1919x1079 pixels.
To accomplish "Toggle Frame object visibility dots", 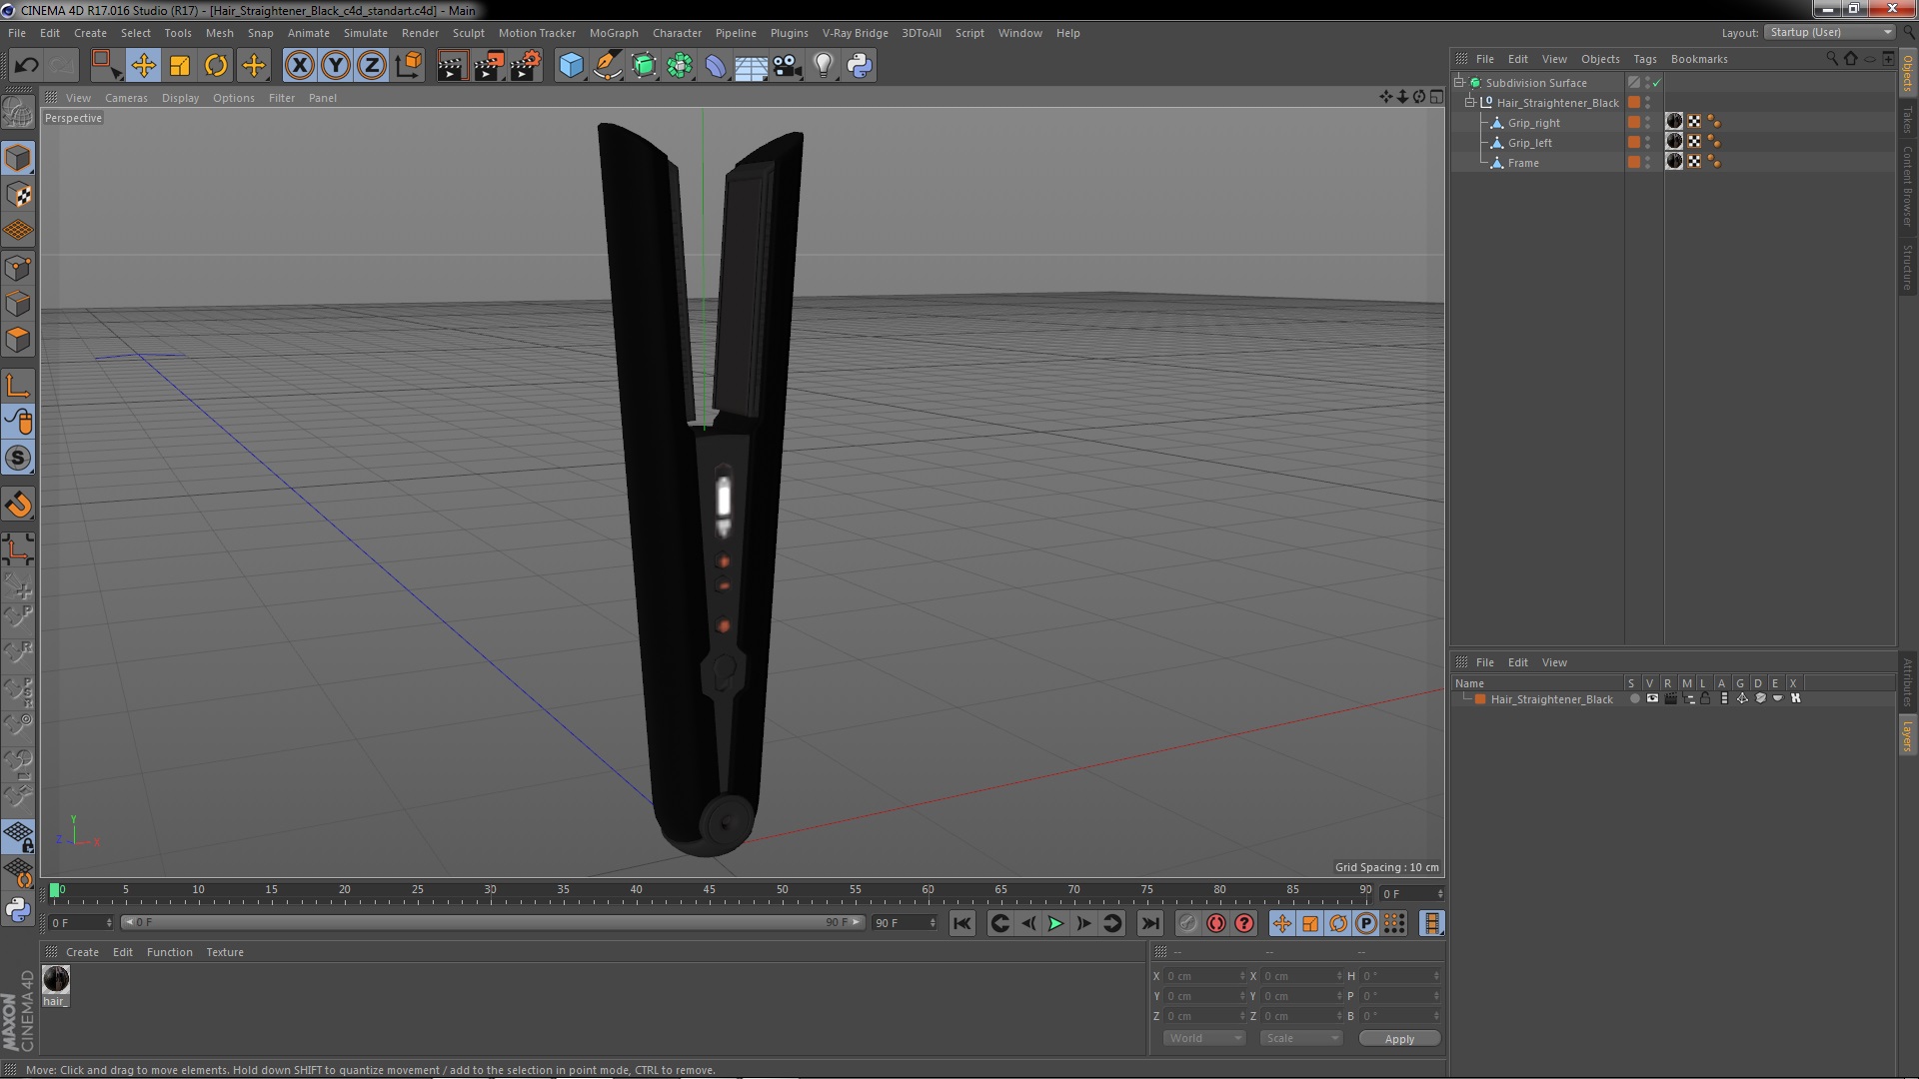I will (1648, 162).
